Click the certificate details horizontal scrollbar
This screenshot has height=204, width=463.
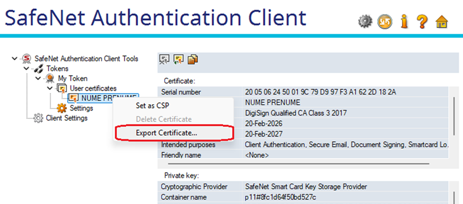[299, 163]
